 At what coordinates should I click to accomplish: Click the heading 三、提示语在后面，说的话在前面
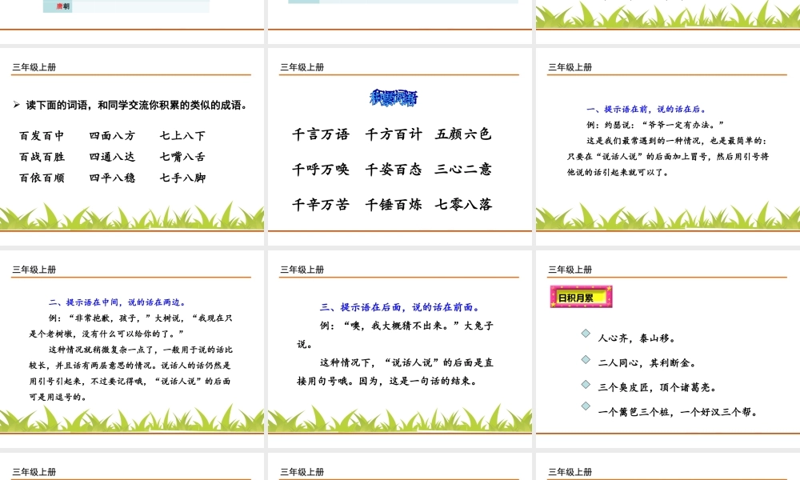tap(398, 306)
